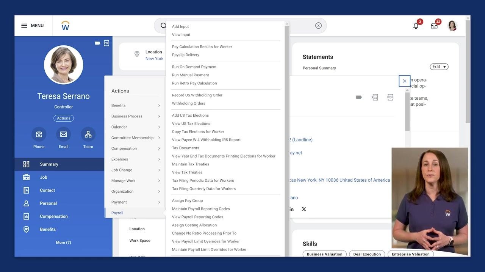Click the Benefits shield icon
This screenshot has width=485, height=272.
(26, 229)
